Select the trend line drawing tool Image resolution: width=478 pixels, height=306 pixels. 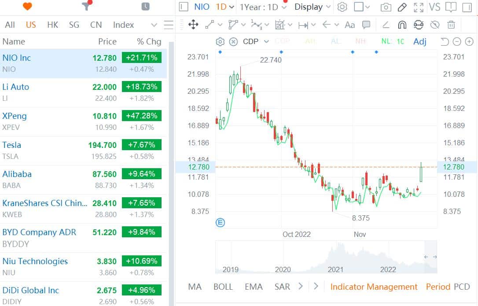coord(209,25)
